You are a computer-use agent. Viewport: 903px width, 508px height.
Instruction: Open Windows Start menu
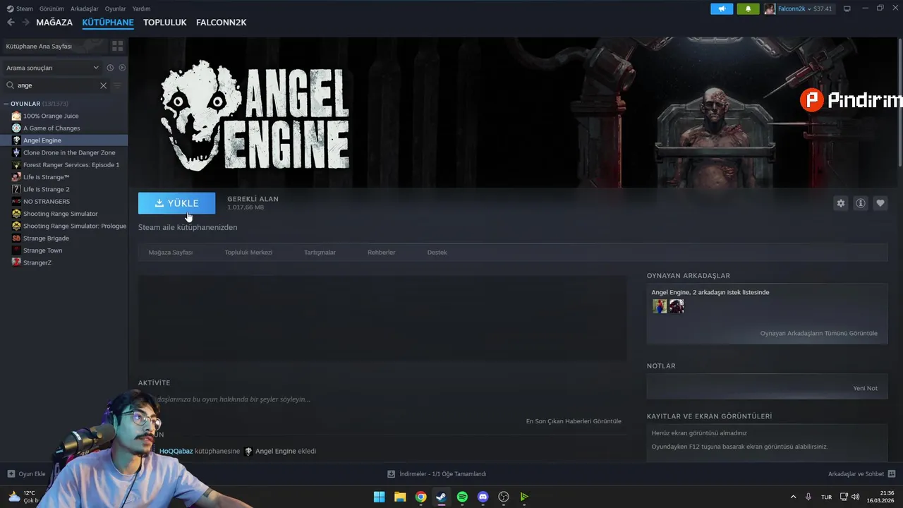tap(379, 497)
